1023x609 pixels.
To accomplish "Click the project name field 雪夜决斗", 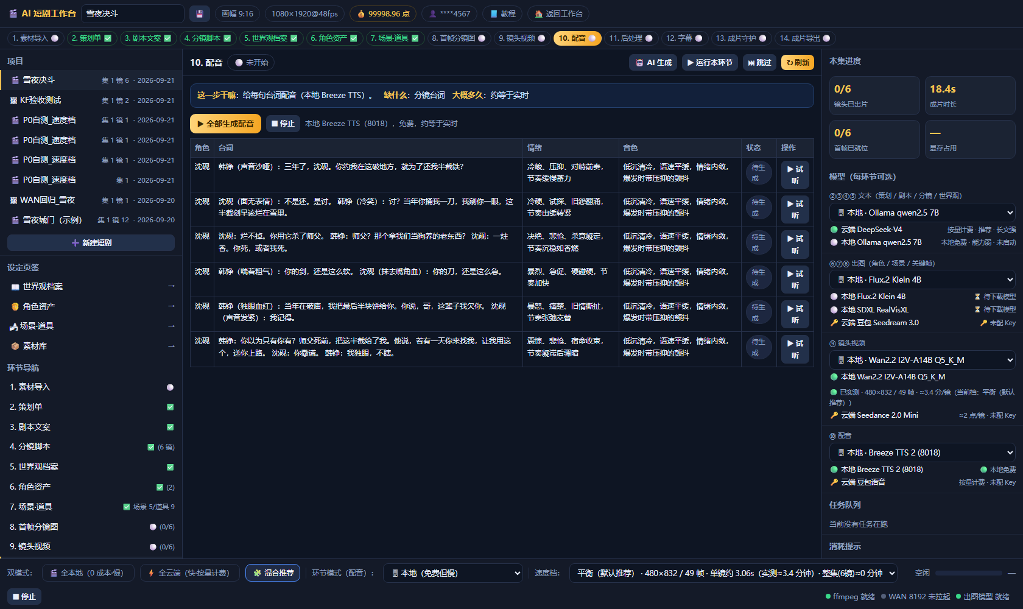I will [x=133, y=13].
